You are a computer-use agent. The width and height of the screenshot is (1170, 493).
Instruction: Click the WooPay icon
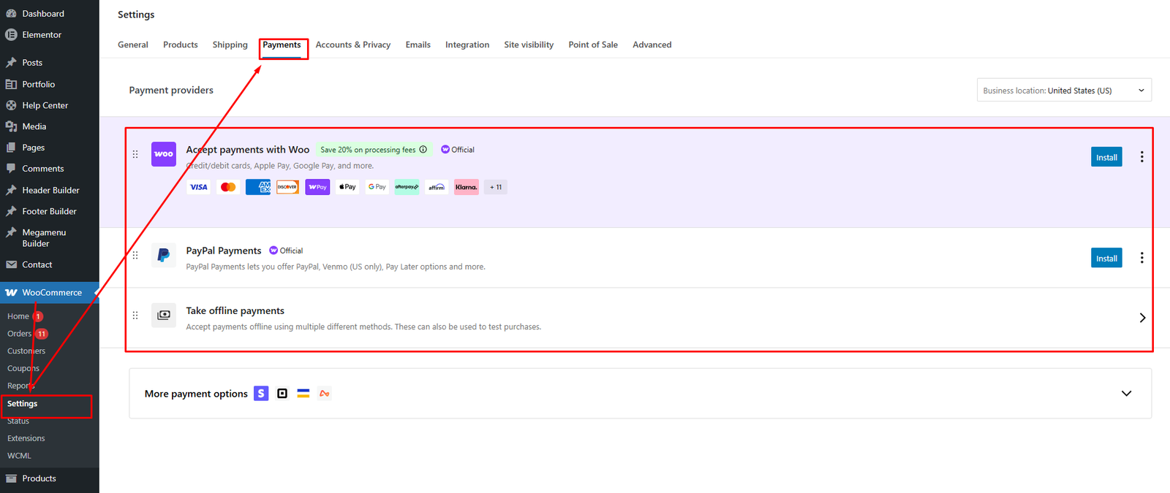point(317,187)
